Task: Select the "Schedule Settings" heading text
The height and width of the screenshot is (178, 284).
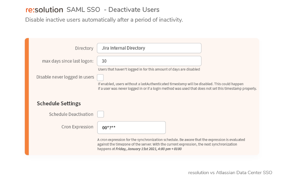Action: click(59, 103)
